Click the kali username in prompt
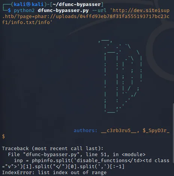The width and height of the screenshot is (174, 176). [20, 5]
